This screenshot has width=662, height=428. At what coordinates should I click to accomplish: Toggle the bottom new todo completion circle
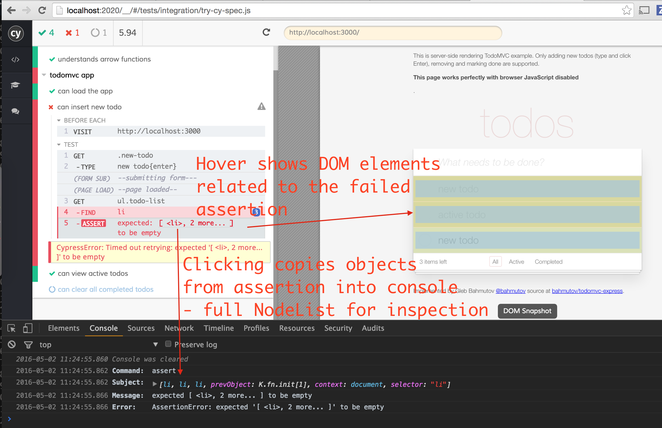point(425,240)
